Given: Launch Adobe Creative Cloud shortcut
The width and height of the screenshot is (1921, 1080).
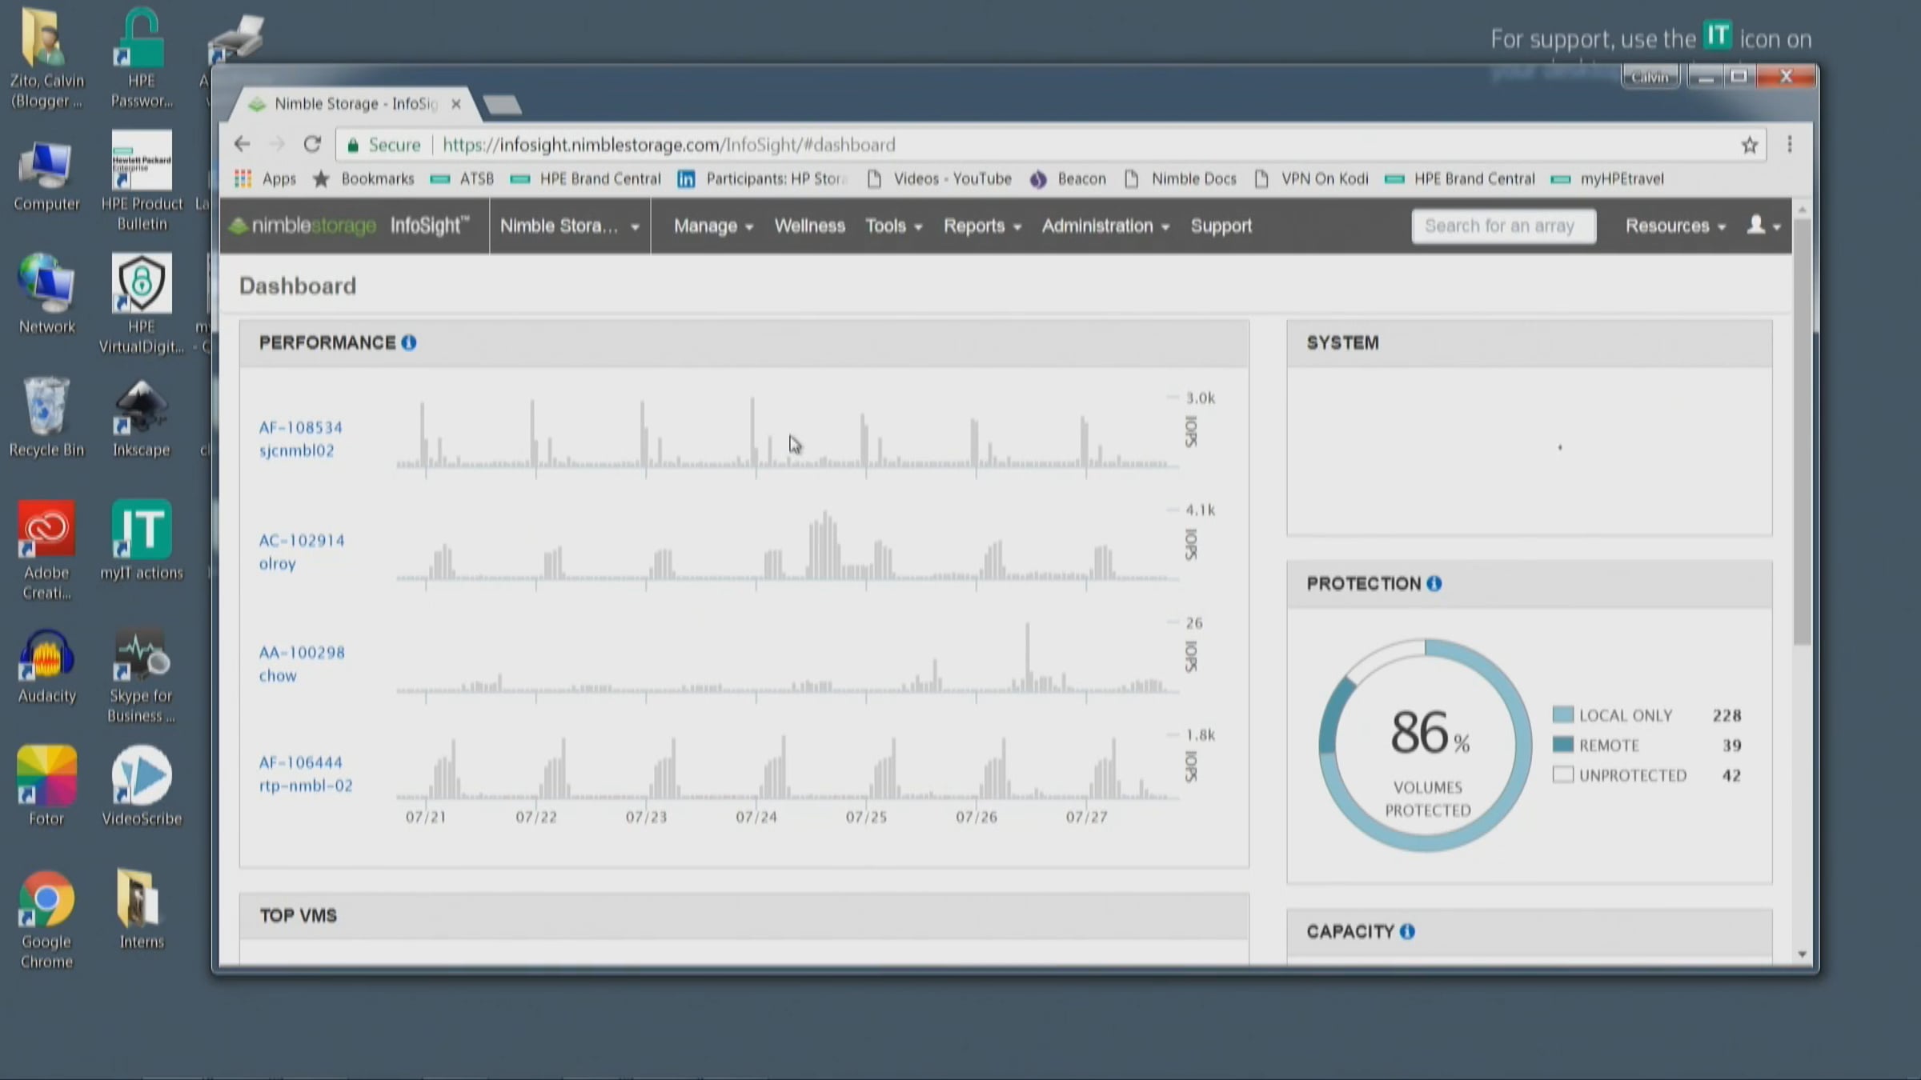Looking at the screenshot, I should pyautogui.click(x=46, y=550).
